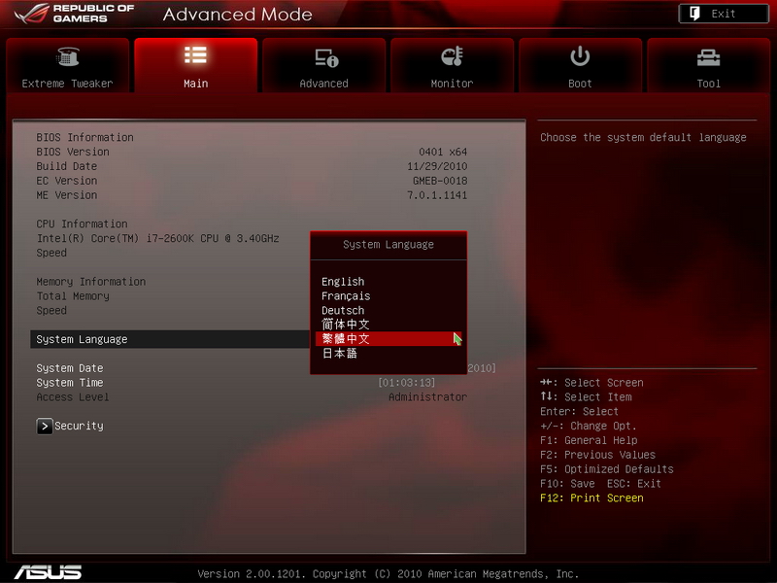
Task: Click the Administrator access value
Action: coord(427,397)
